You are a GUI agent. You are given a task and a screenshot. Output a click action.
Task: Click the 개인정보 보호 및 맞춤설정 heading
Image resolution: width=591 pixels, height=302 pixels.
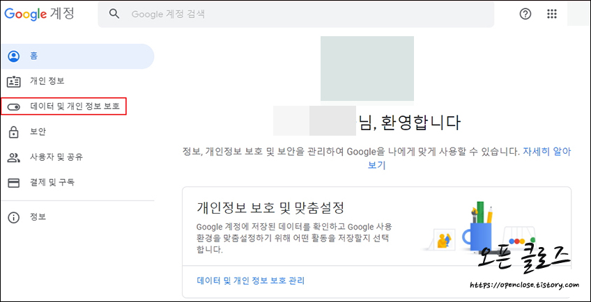pyautogui.click(x=270, y=207)
